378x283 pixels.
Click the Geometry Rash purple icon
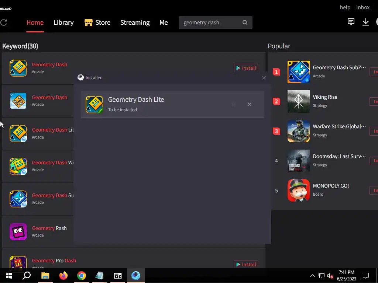pos(18,231)
